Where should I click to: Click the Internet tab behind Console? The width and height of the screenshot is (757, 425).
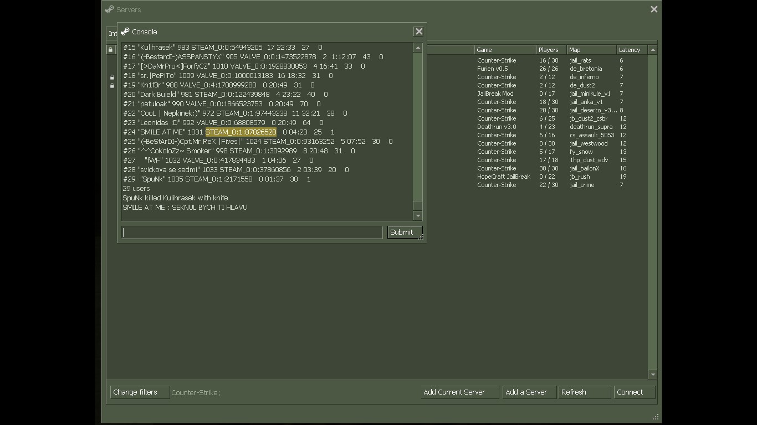[x=112, y=33]
